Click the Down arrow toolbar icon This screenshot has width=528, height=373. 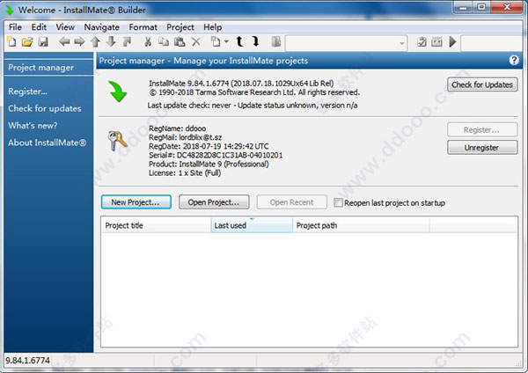tap(111, 42)
